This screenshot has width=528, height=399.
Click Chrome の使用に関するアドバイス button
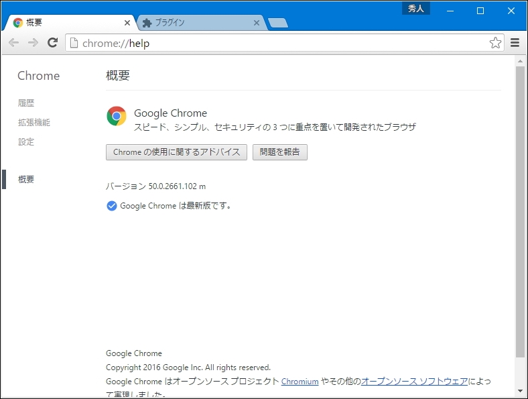[176, 152]
